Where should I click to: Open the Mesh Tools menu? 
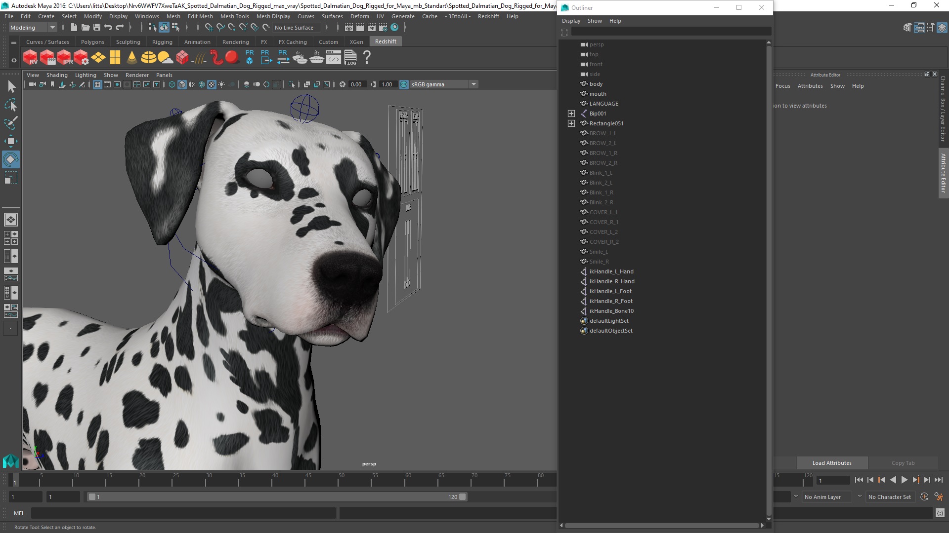[x=234, y=16]
